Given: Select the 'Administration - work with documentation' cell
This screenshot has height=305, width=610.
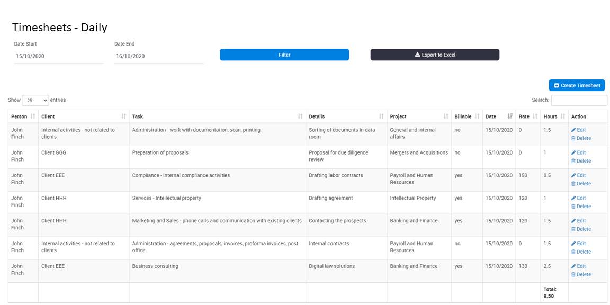Looking at the screenshot, I should point(218,134).
